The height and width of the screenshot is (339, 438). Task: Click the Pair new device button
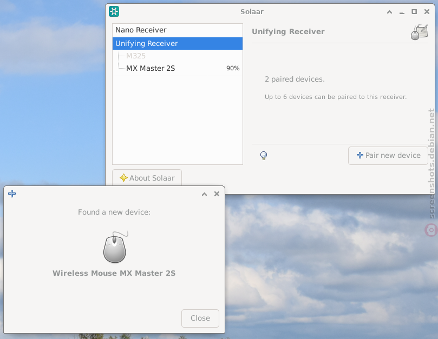tap(388, 155)
